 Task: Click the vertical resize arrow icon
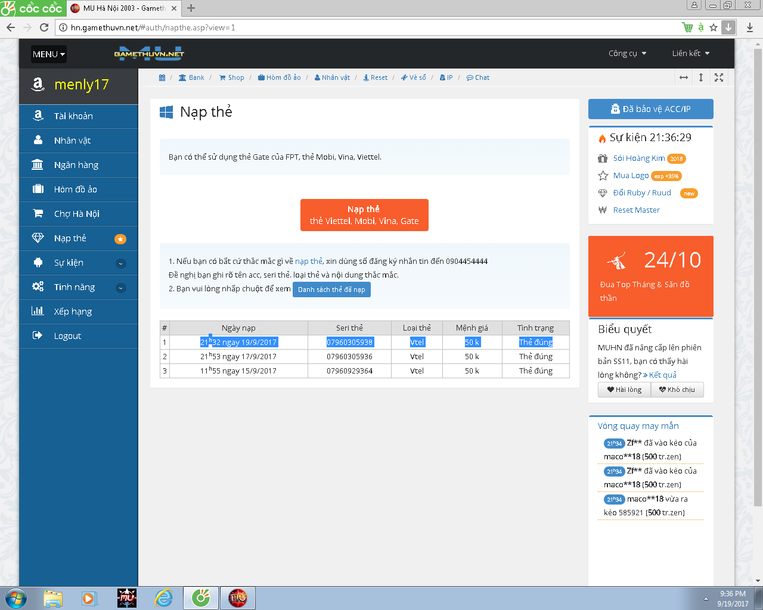point(701,77)
